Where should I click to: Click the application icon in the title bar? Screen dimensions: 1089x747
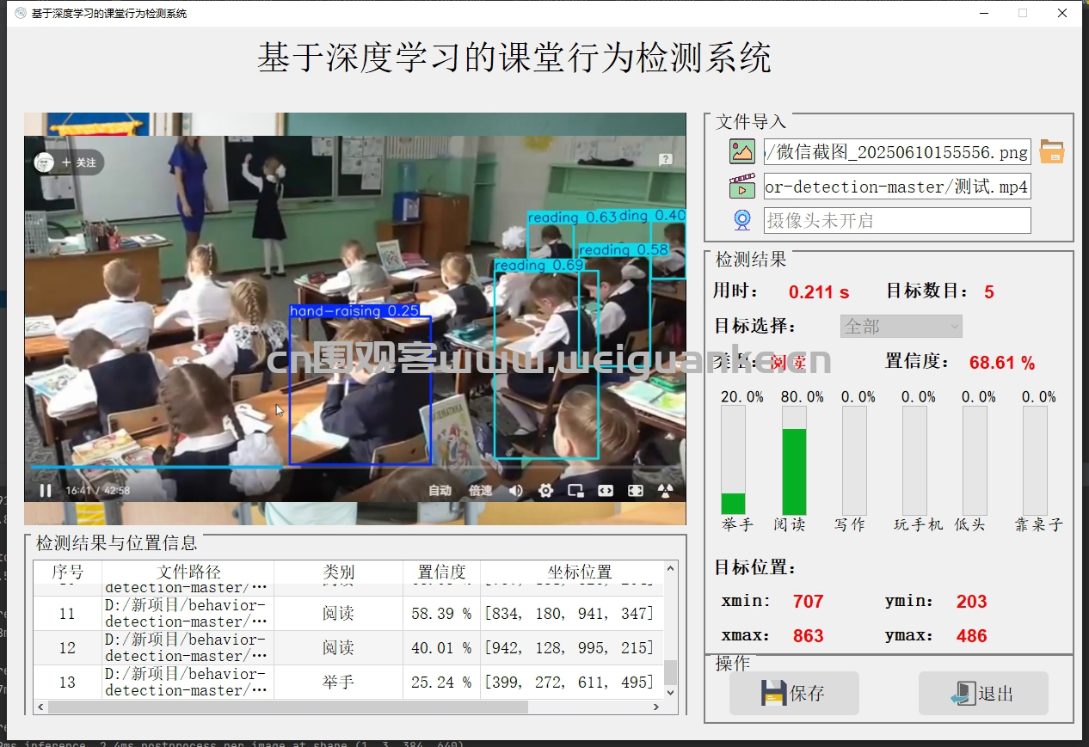coord(21,13)
